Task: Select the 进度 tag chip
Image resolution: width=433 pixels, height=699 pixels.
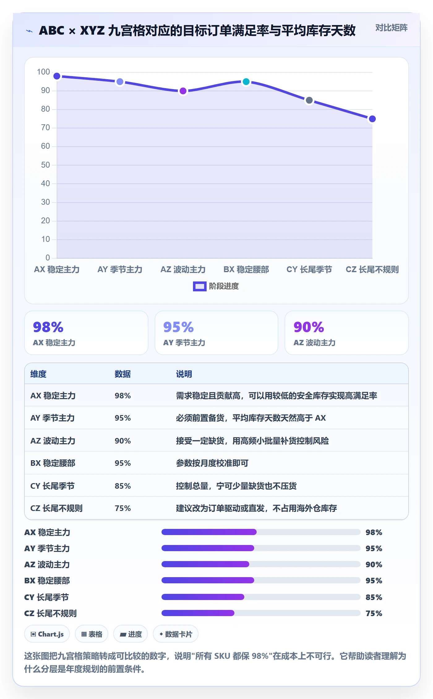Action: pos(131,634)
